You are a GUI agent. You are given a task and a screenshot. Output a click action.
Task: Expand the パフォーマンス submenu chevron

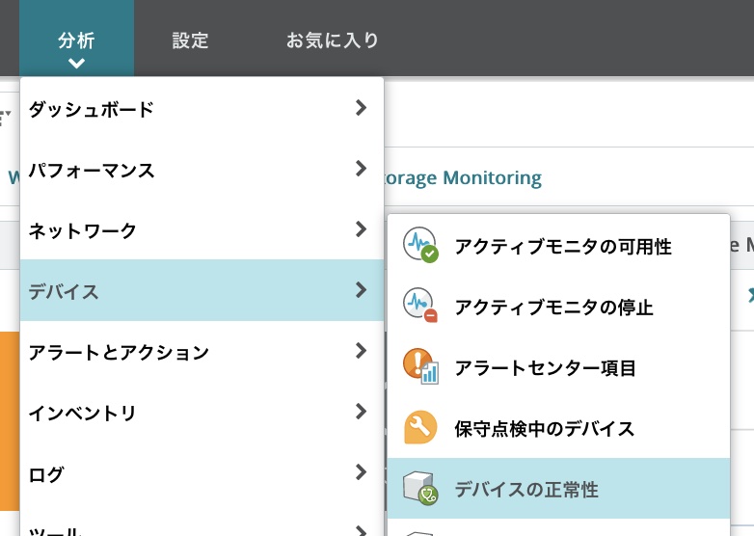pyautogui.click(x=361, y=169)
